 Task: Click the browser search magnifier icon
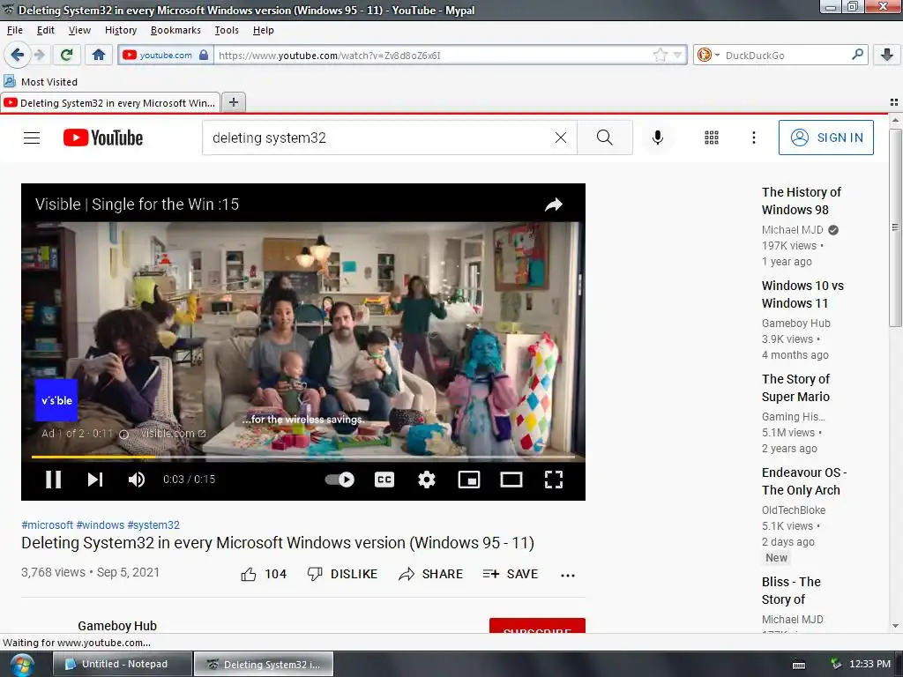tap(857, 55)
